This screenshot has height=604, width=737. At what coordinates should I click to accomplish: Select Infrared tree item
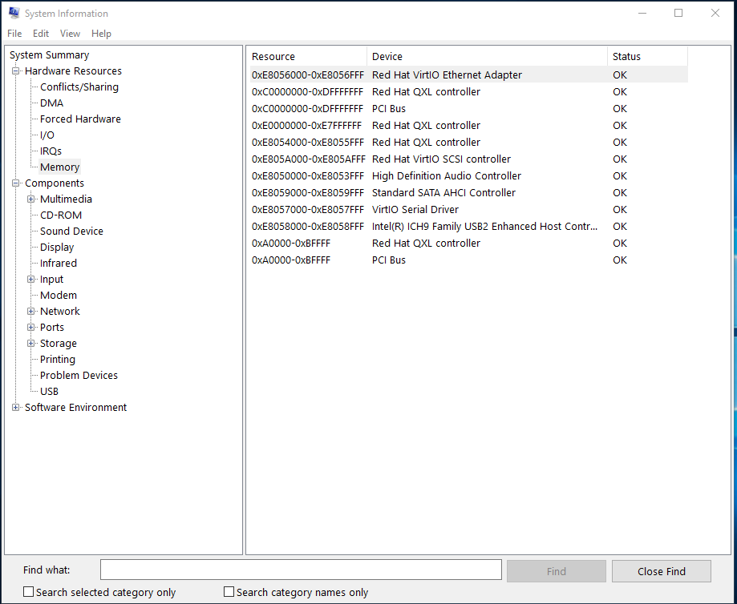coord(59,263)
